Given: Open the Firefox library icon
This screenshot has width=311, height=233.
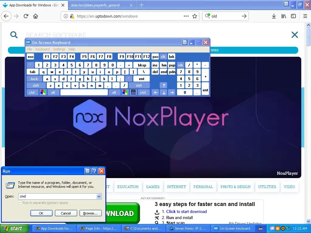Looking at the screenshot, I should tap(284, 16).
